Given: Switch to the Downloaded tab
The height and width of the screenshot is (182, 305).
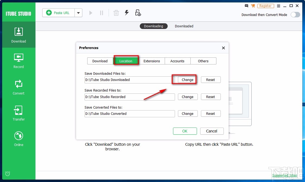Looking at the screenshot, I should (x=184, y=26).
